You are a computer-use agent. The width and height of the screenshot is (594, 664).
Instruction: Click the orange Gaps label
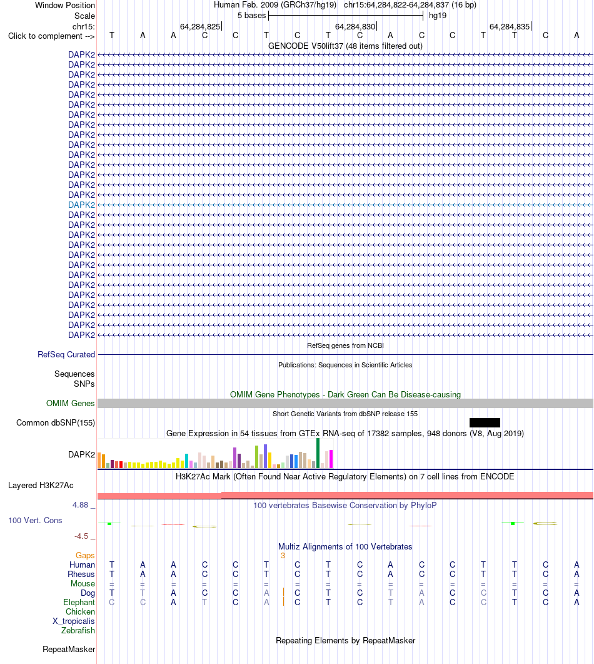pos(85,556)
